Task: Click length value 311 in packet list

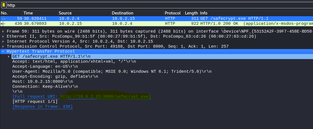Action: (195, 19)
